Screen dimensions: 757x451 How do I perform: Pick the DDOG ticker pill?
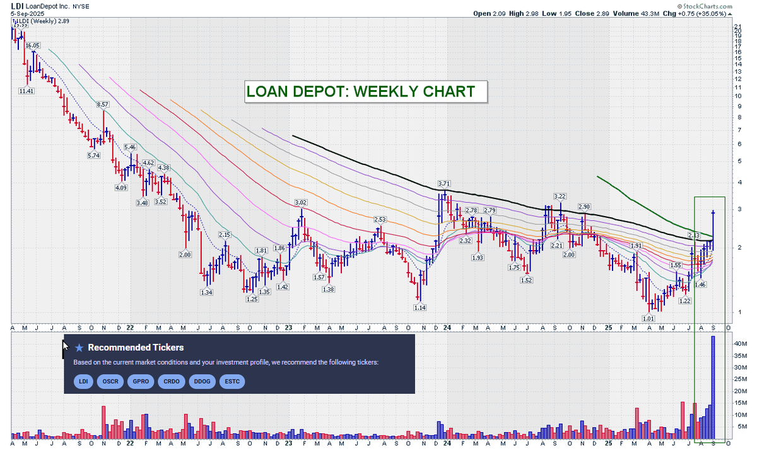pyautogui.click(x=201, y=382)
